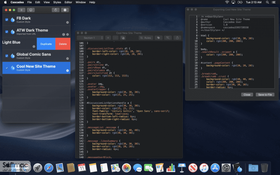Open System Preferences from the Dock

(x=226, y=168)
